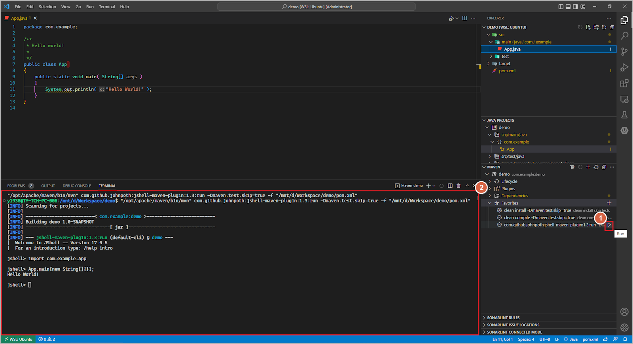
Task: Open the Testing flask icon view
Action: [624, 115]
